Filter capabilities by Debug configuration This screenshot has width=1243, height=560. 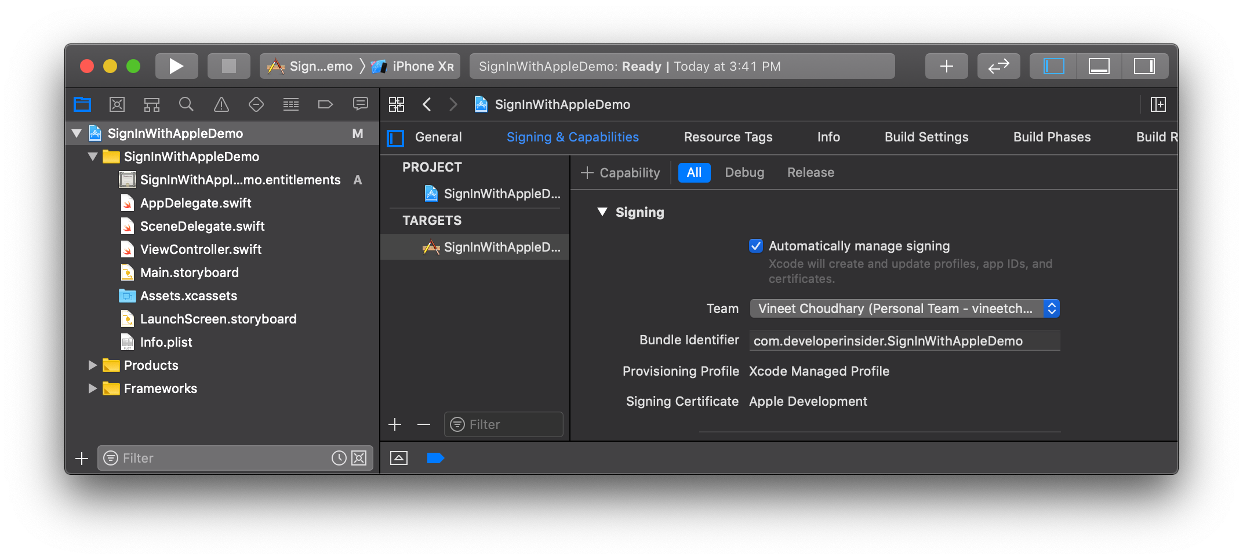744,173
